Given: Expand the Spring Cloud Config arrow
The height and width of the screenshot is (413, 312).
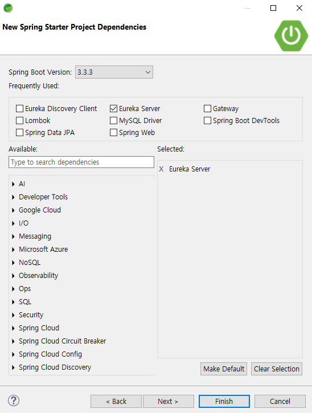Looking at the screenshot, I should (13, 354).
